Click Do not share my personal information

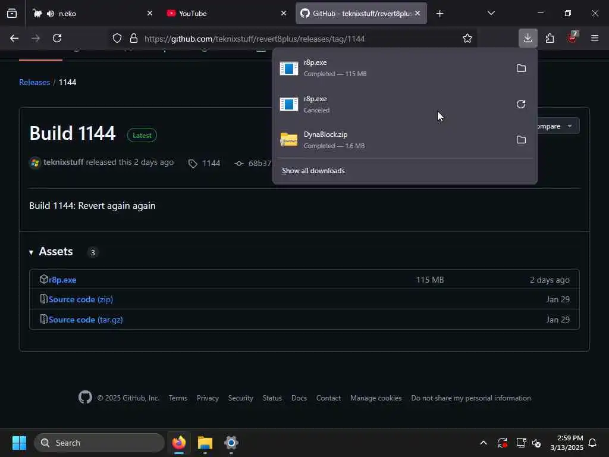471,398
